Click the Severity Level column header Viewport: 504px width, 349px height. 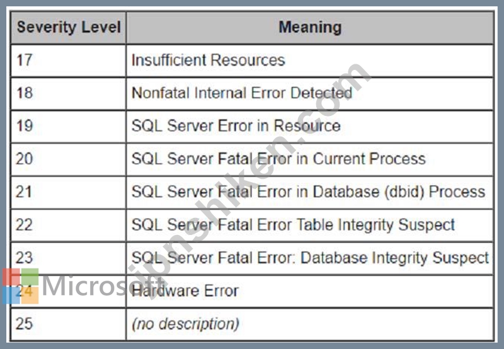68,27
